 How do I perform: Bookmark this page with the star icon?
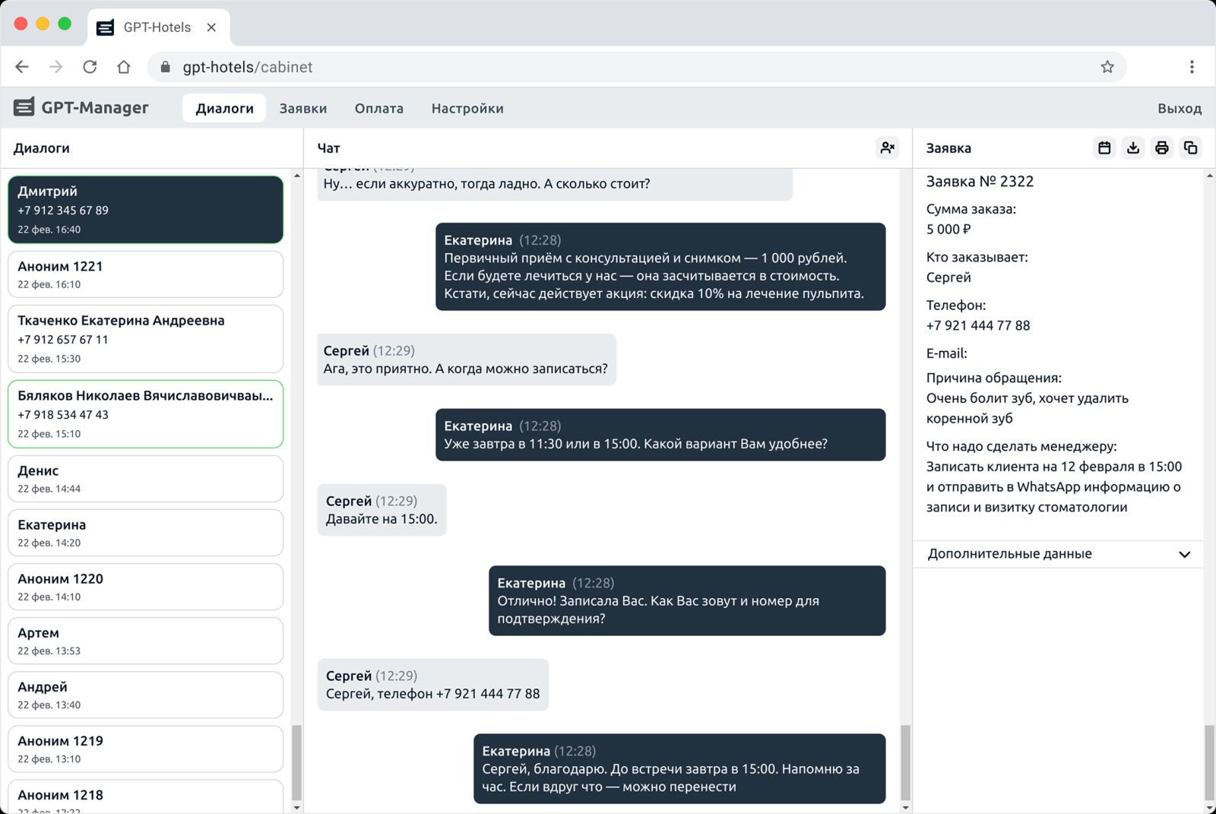(x=1107, y=67)
